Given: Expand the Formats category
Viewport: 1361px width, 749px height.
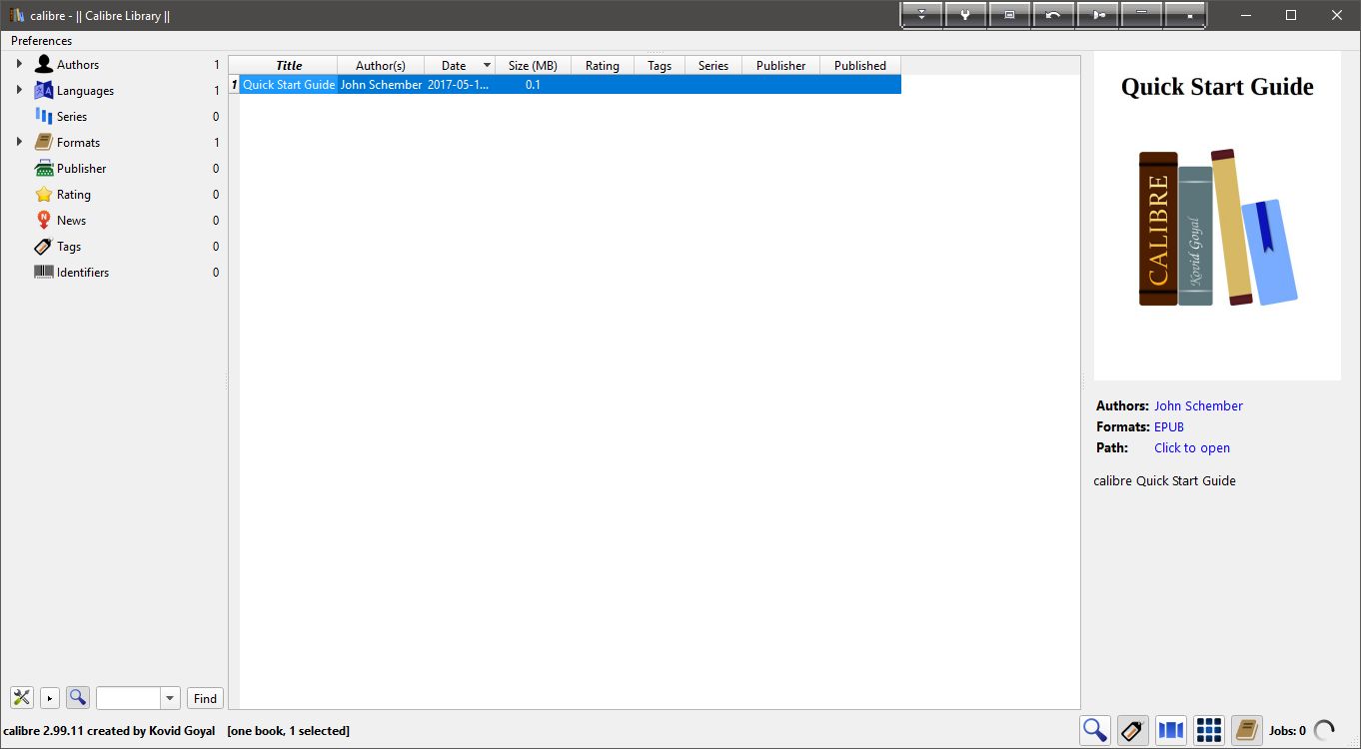Looking at the screenshot, I should [19, 142].
